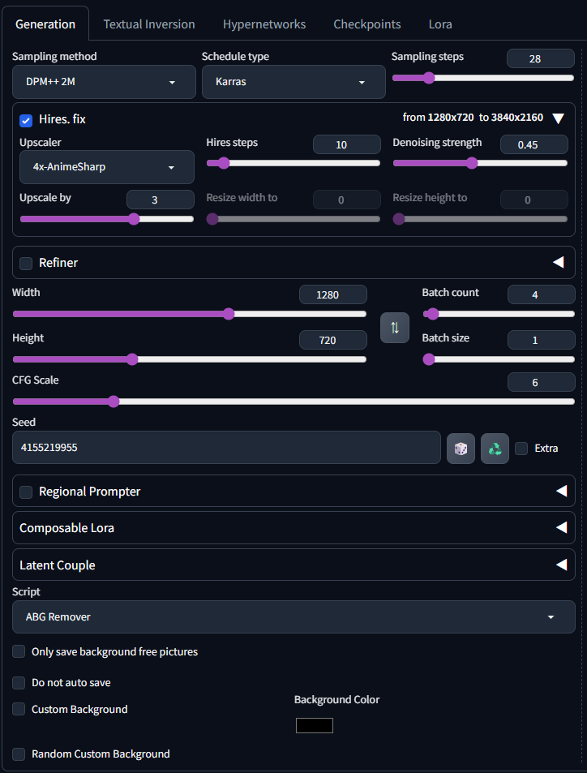
Task: Click the Seed number input field
Action: [x=226, y=448]
